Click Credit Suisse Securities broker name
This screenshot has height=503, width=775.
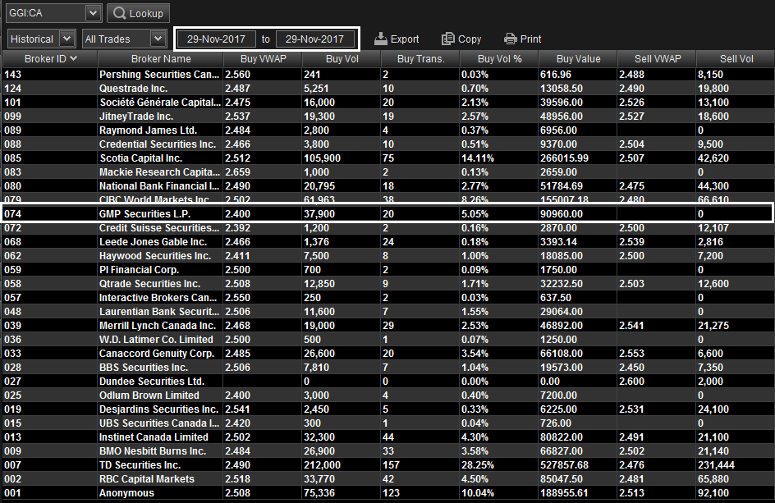click(159, 228)
